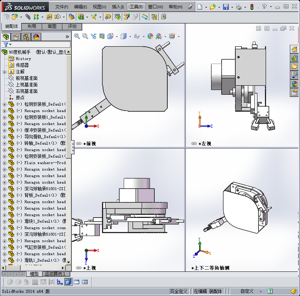Expand the 背板_Default<1> component node
The height and width of the screenshot is (296, 300).
(4, 196)
